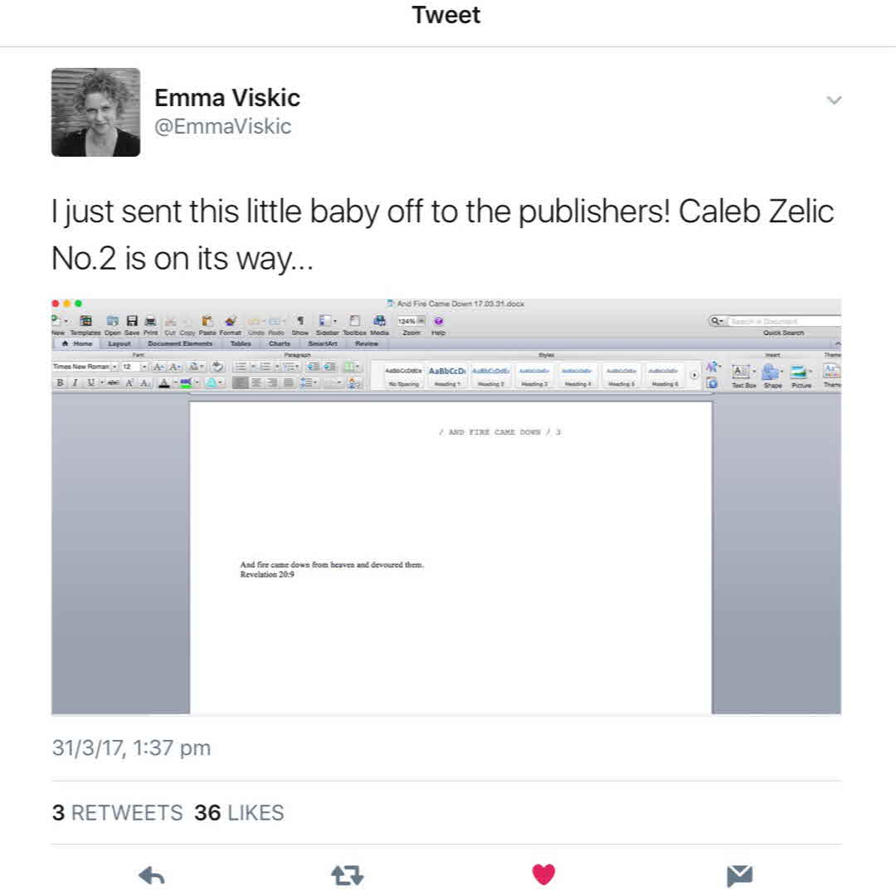Click the Save icon in the toolbar
Viewport: 896px width, 896px height.
pos(133,319)
